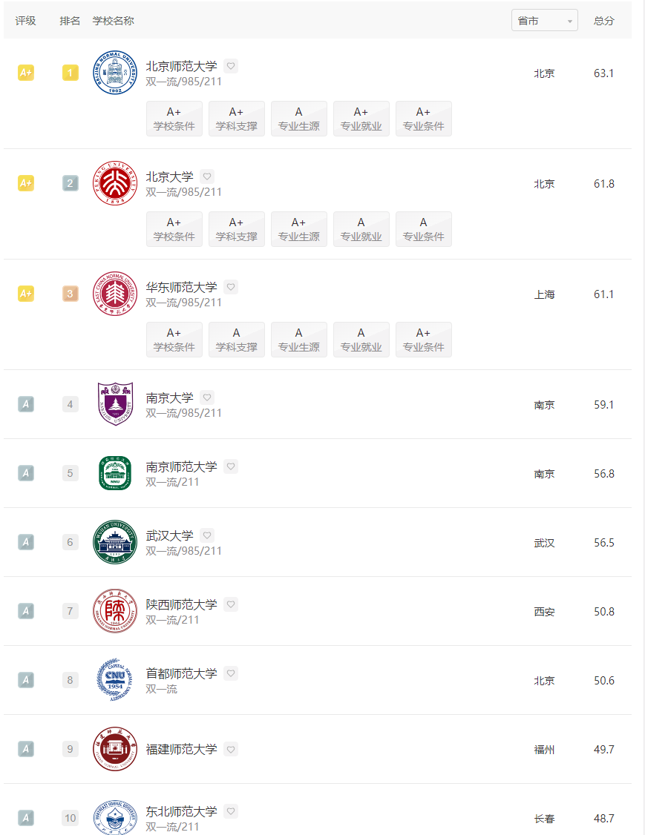The image size is (645, 835).
Task: Click the Nanjing Normal University green logo
Action: coord(115,473)
